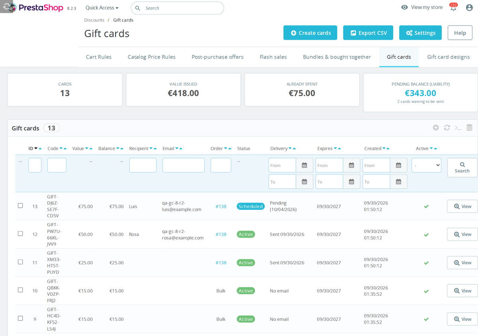Open the notifications bell icon
This screenshot has height=336, width=478.
point(453,8)
